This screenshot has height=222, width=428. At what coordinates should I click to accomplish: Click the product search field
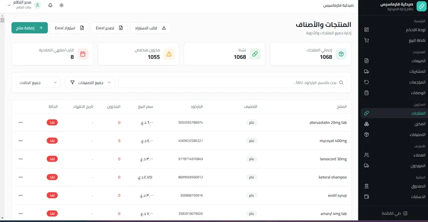pyautogui.click(x=233, y=82)
